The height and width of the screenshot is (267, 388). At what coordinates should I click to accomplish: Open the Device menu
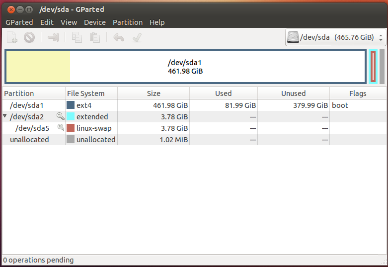point(94,22)
